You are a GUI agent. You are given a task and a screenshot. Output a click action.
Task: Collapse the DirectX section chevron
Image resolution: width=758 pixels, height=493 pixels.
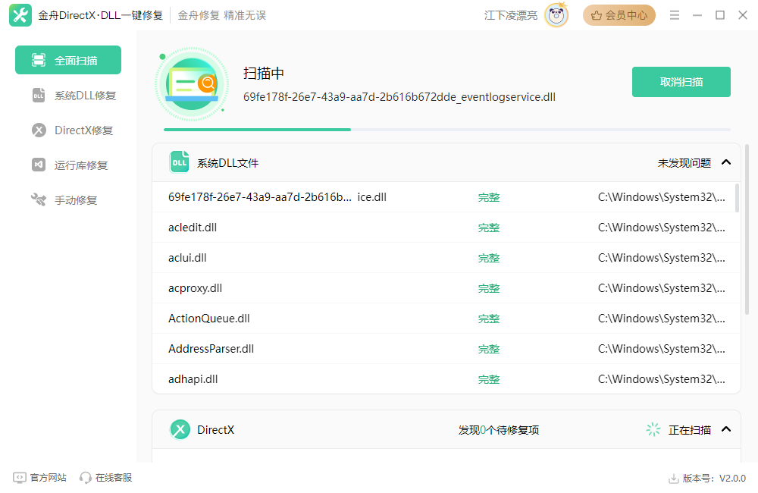[725, 429]
